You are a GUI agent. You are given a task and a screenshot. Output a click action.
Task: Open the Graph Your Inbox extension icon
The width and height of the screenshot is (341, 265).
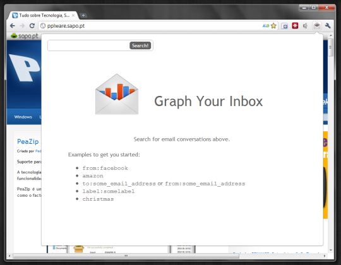coord(317,26)
